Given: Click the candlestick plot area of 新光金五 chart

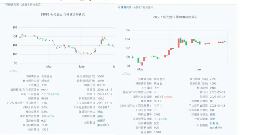Looking at the screenshot, I should [67, 45].
